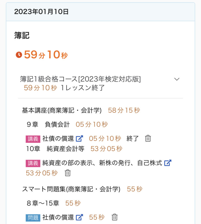
Task: Click the pink 講義 tag beside 社債の償還
Action: click(x=33, y=139)
